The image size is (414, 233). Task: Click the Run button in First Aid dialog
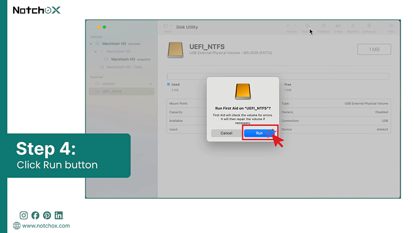point(259,133)
